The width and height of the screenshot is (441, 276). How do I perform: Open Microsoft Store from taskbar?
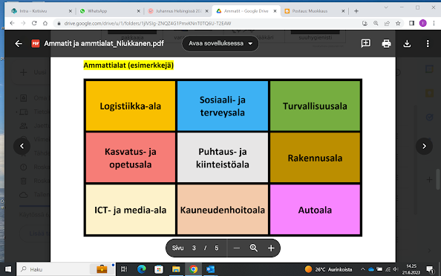point(159,269)
